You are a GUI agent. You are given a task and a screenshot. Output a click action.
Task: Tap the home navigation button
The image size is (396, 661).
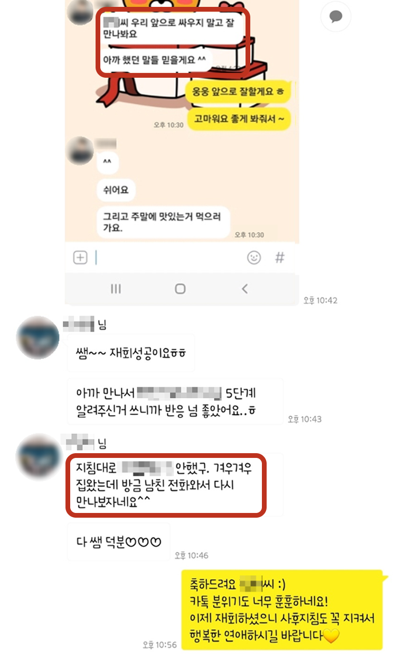(180, 289)
